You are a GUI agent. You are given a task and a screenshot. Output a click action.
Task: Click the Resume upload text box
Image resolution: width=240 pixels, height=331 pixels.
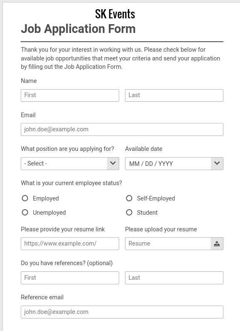click(168, 243)
